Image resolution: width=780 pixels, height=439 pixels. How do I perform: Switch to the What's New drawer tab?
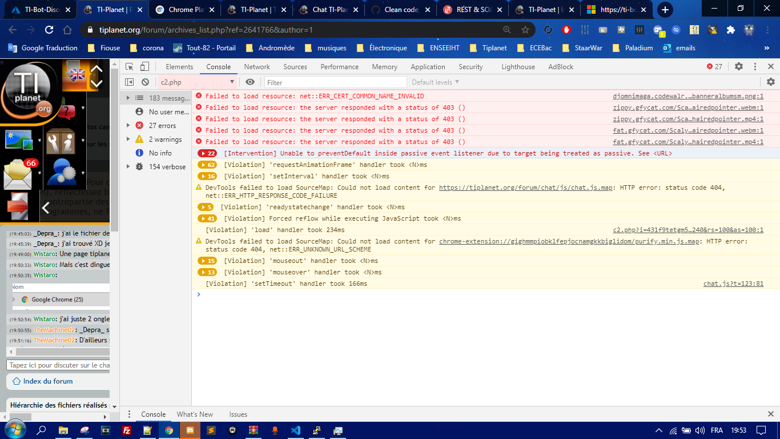195,414
